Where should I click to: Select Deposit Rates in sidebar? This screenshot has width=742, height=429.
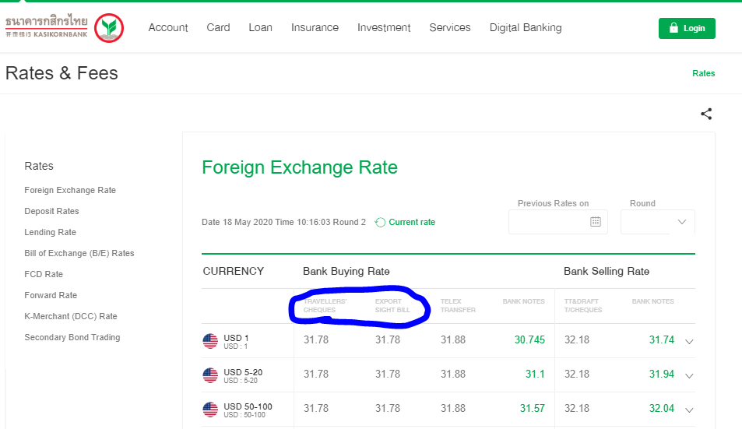coord(51,211)
